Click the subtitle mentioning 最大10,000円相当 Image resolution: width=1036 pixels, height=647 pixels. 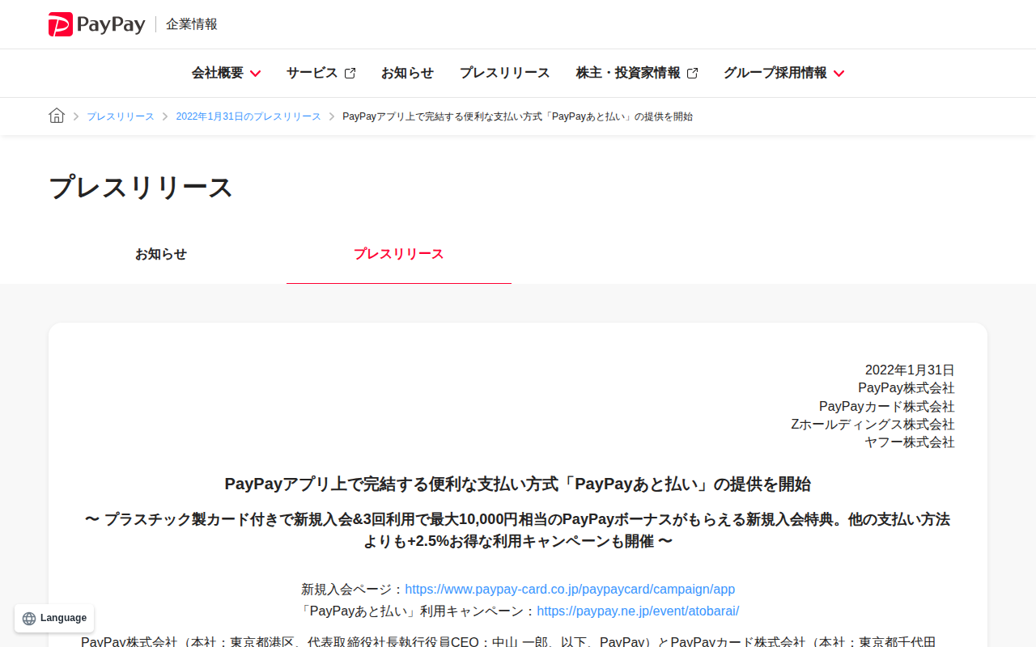pyautogui.click(x=518, y=531)
